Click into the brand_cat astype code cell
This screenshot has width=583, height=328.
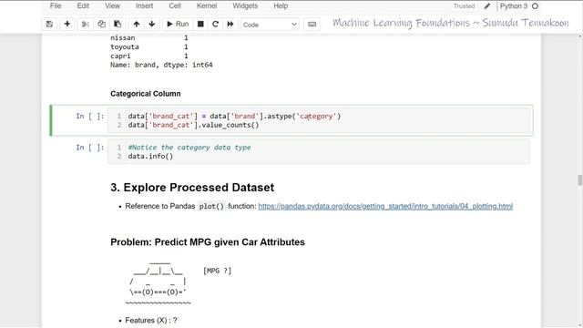pos(319,120)
